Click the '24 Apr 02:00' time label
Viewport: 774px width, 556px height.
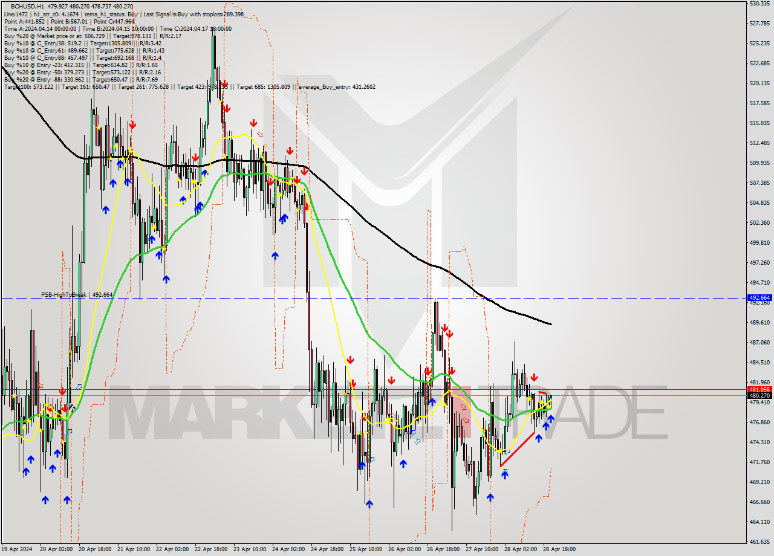pos(288,549)
